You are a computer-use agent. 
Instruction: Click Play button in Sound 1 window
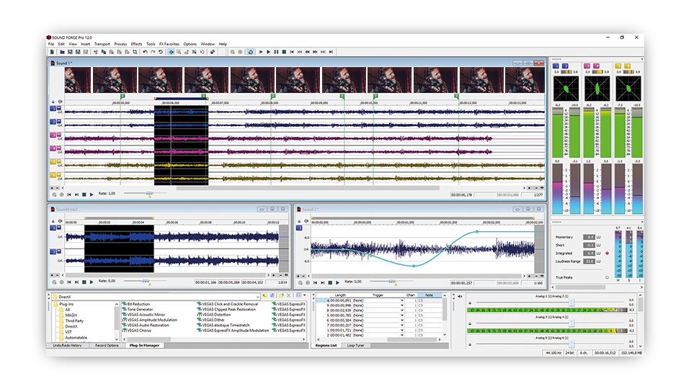[x=92, y=194]
